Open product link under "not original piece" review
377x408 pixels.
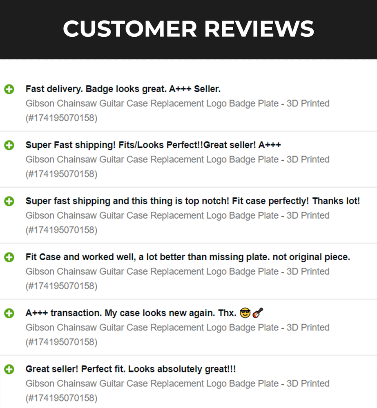click(177, 271)
